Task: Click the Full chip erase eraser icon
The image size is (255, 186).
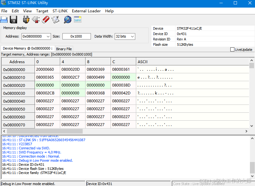Action: [x=46, y=20]
